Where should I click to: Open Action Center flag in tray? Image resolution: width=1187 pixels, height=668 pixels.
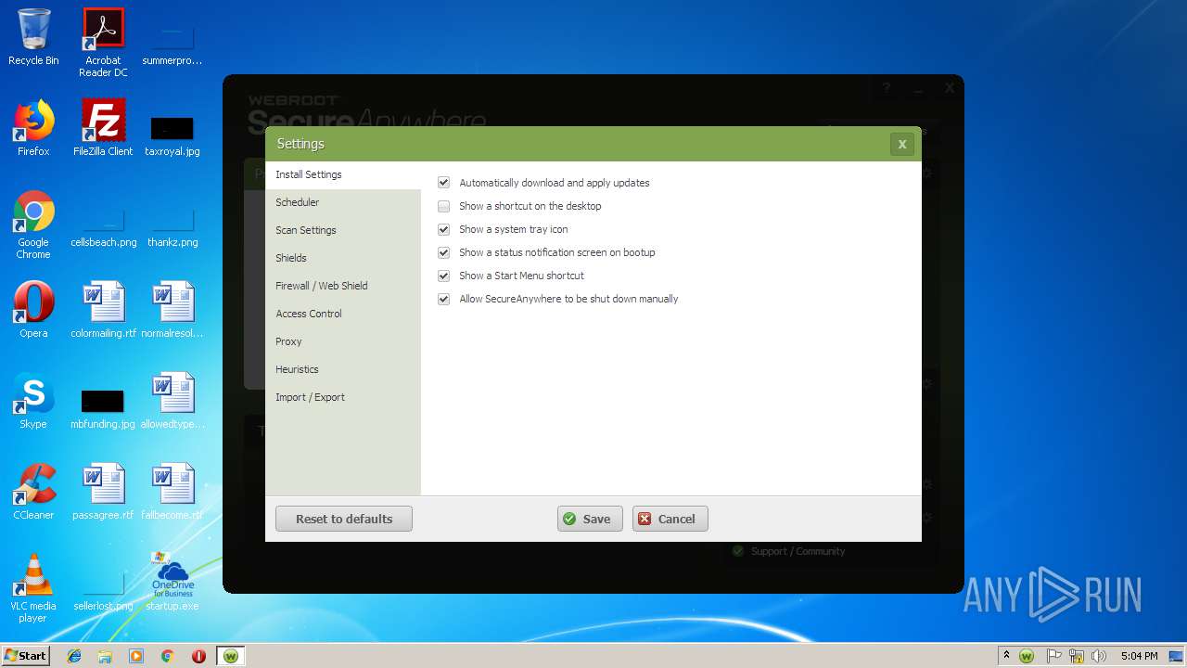coord(1053,656)
